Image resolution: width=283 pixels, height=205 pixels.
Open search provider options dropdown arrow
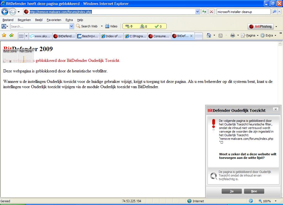tap(279, 12)
